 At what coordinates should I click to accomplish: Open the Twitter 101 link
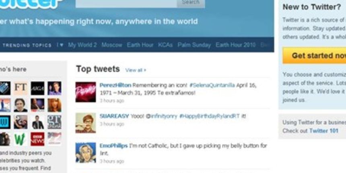click(x=324, y=131)
